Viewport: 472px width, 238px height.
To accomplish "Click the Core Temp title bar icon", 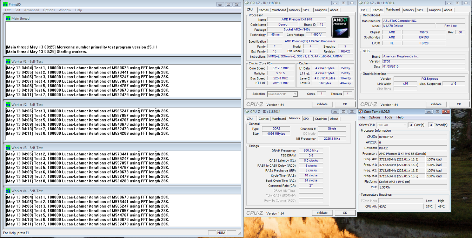I will click(360, 112).
